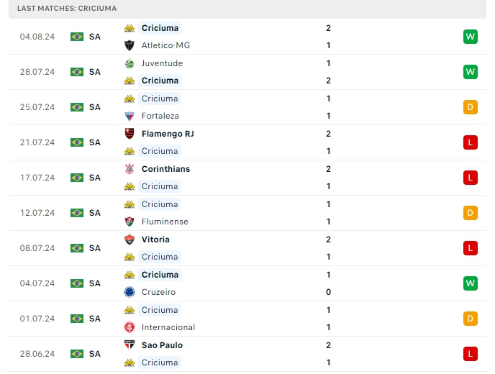This screenshot has height=374, width=495.
Task: Click the red L badge for the Flamengo RJ match
Action: tap(471, 142)
